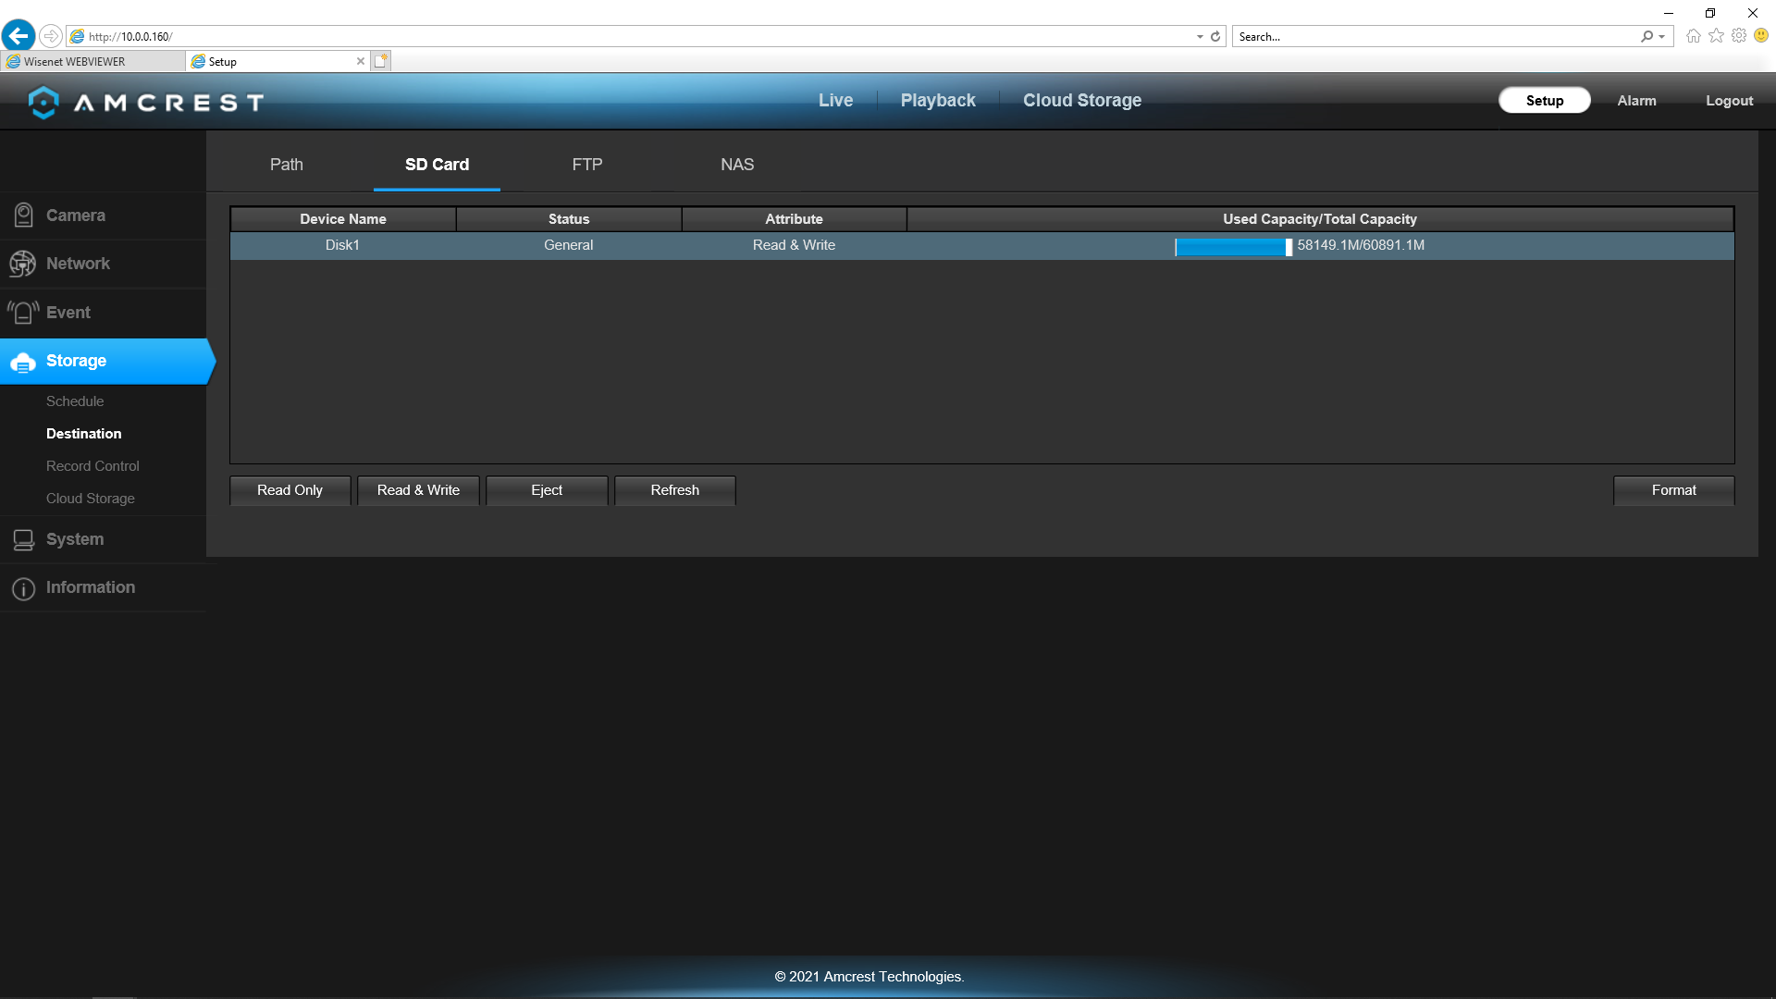The height and width of the screenshot is (999, 1776).
Task: Open the FTP tab
Action: (587, 165)
